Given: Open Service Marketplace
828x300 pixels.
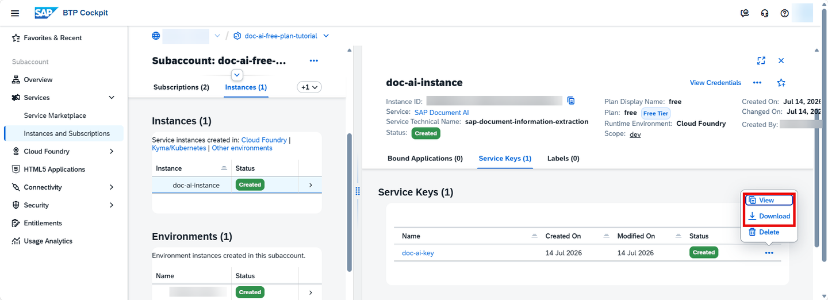Looking at the screenshot, I should (55, 116).
